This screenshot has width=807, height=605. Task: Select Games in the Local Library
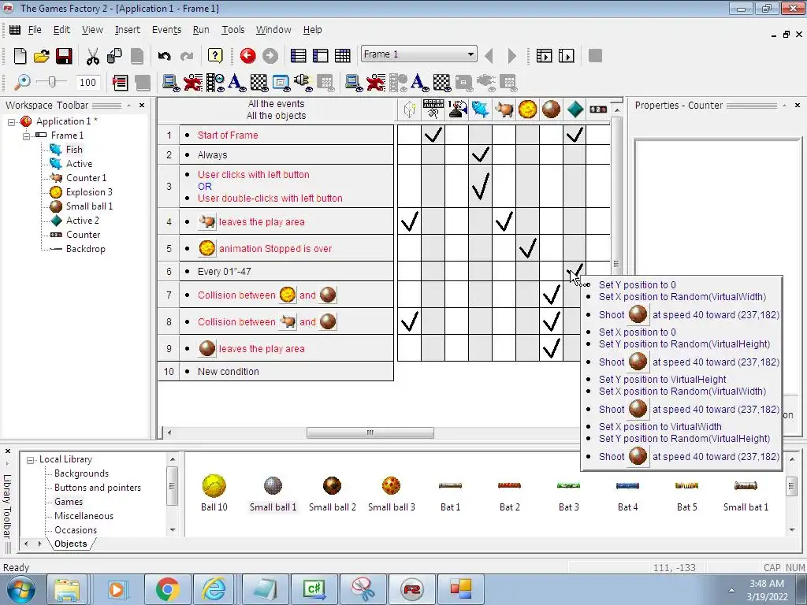pyautogui.click(x=68, y=502)
